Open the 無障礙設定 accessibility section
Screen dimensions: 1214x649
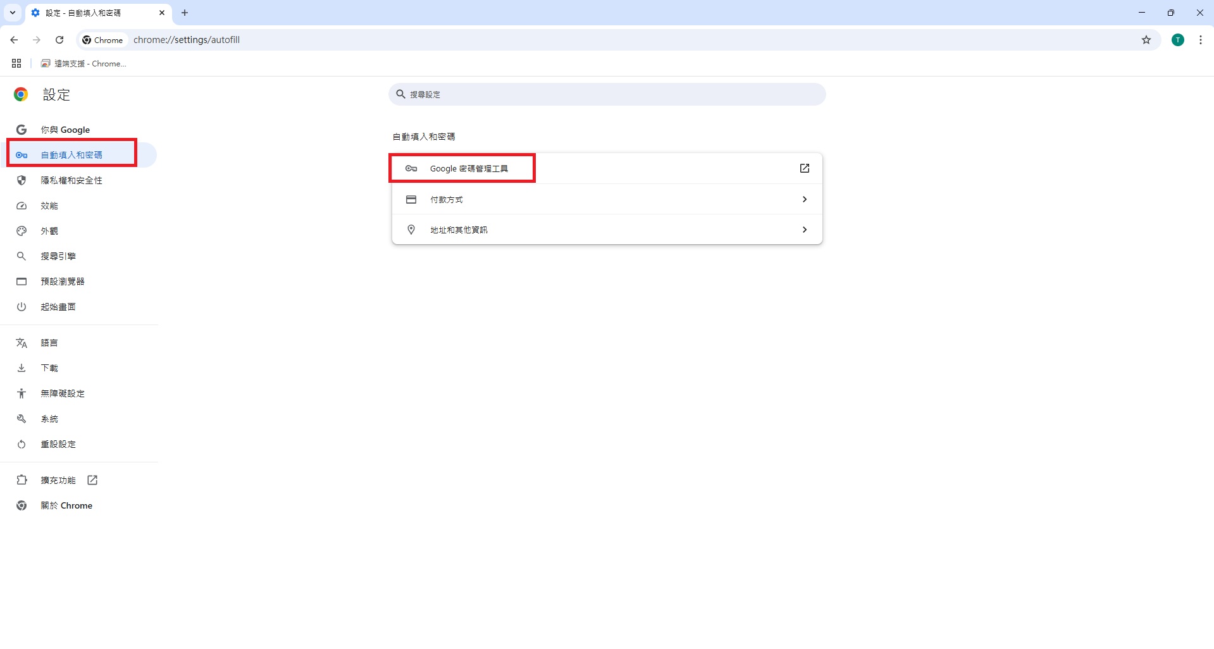point(62,393)
